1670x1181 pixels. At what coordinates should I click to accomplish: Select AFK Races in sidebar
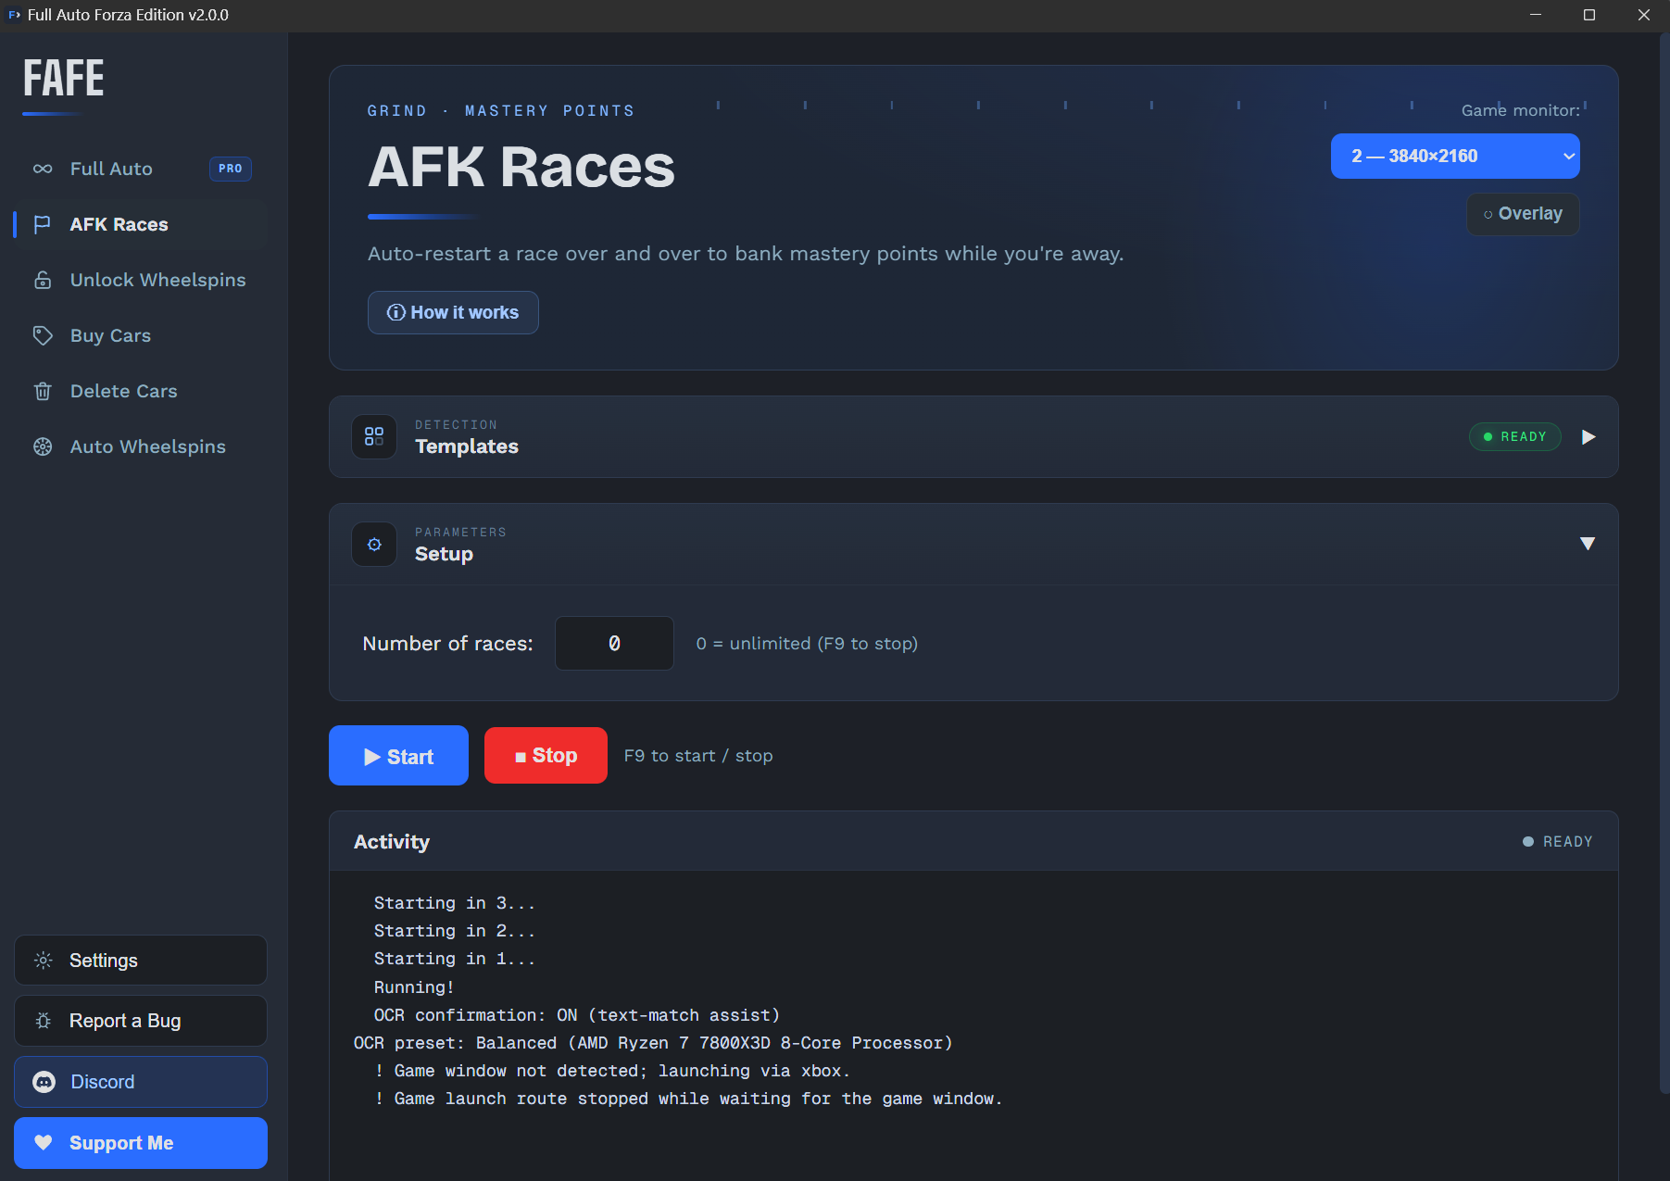[141, 224]
